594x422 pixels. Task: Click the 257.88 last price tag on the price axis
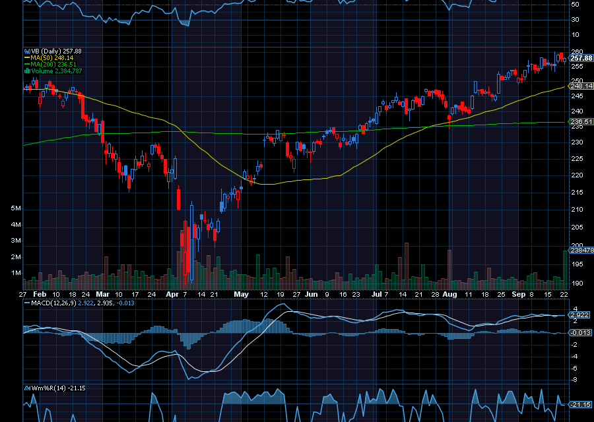581,58
